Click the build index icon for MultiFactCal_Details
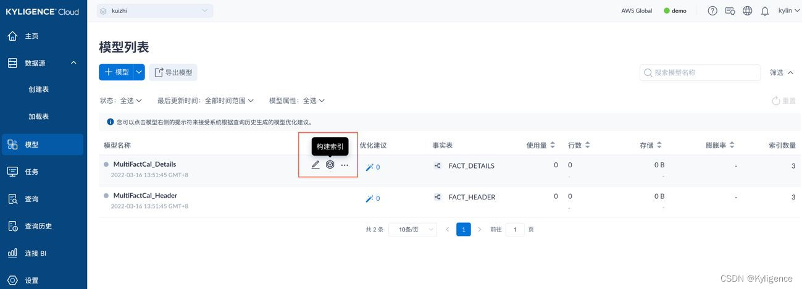 click(x=330, y=165)
